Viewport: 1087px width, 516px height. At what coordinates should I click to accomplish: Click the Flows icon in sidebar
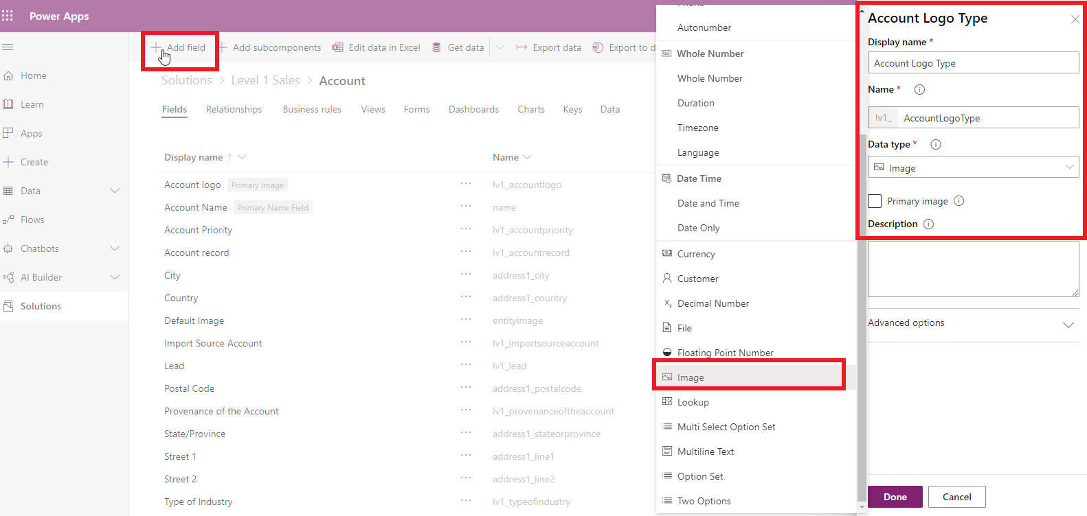[x=8, y=220]
